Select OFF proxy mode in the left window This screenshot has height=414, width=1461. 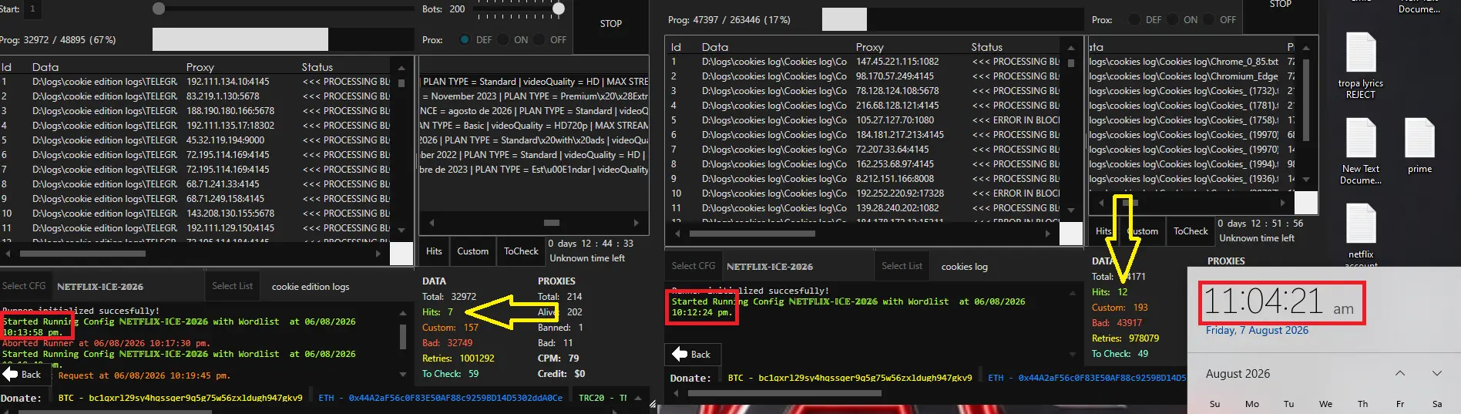[x=539, y=39]
